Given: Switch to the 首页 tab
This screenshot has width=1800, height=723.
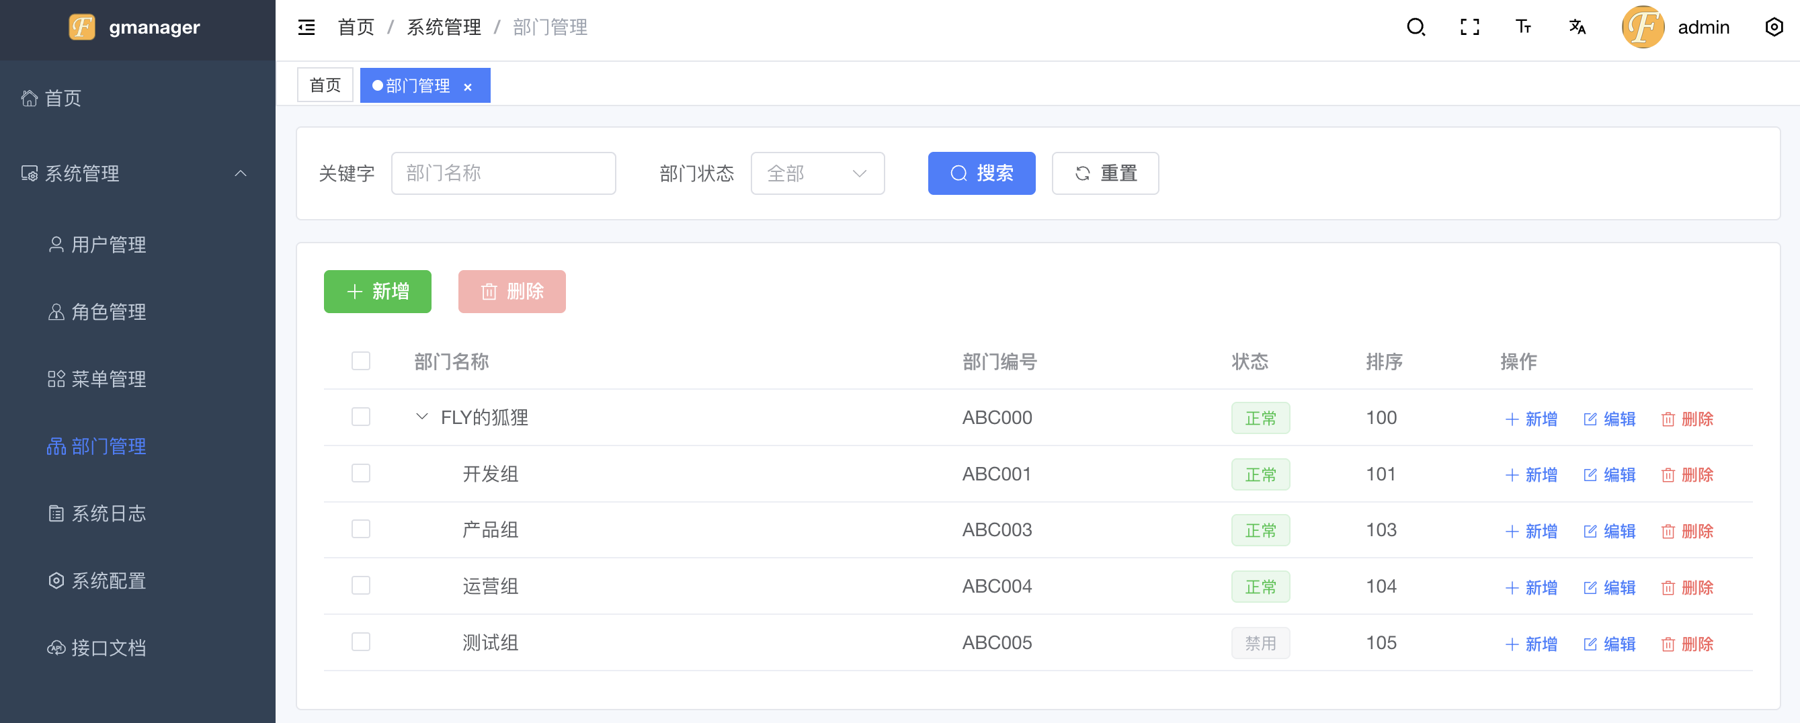Looking at the screenshot, I should (x=325, y=85).
